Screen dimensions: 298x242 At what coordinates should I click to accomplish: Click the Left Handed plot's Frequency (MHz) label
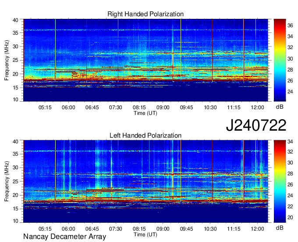click(7, 181)
